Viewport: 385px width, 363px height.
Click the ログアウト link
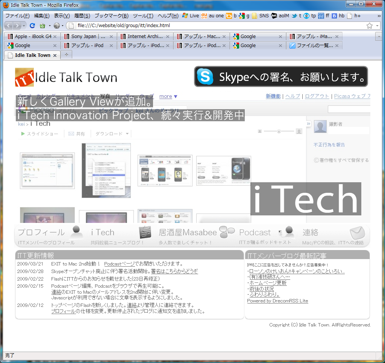pyautogui.click(x=317, y=96)
